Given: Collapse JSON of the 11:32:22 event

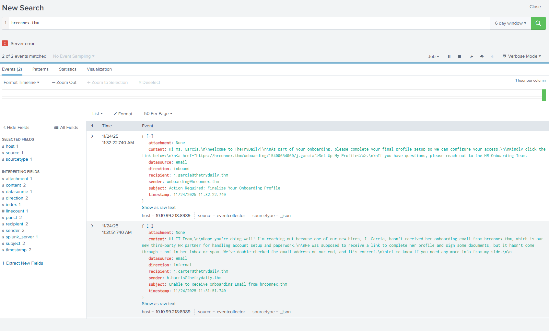Looking at the screenshot, I should click(150, 136).
